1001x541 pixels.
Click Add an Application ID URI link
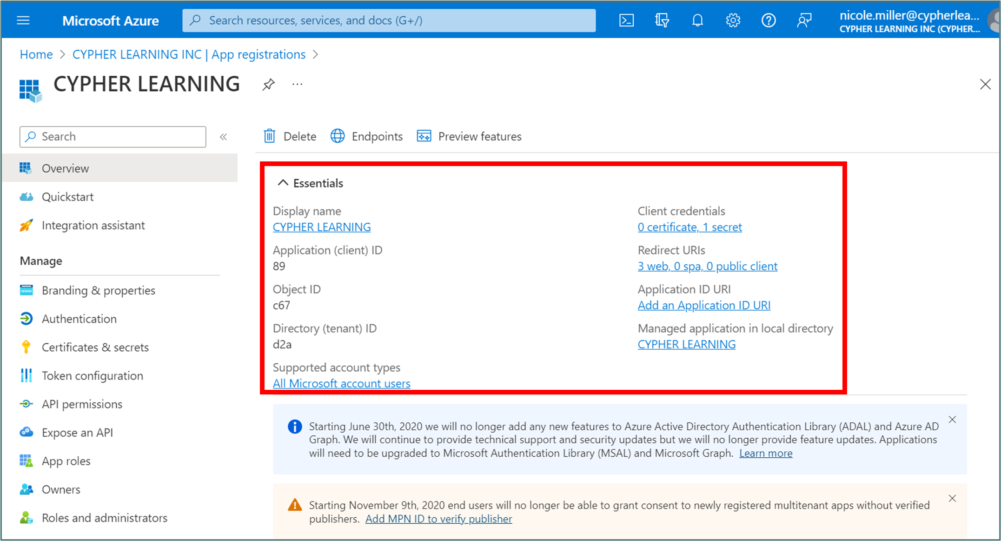704,305
